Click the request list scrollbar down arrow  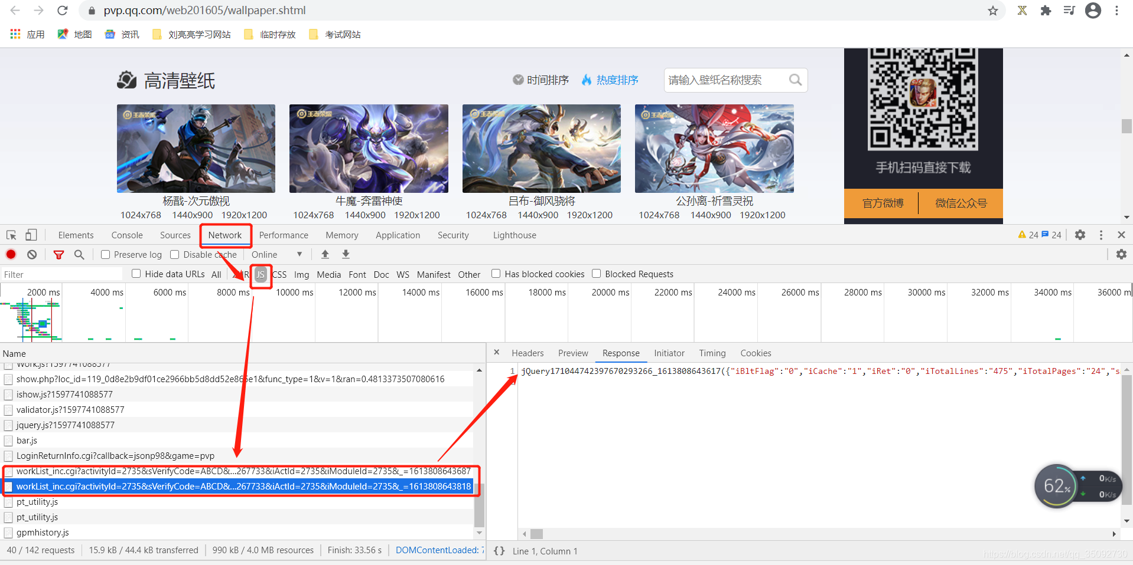(x=479, y=533)
